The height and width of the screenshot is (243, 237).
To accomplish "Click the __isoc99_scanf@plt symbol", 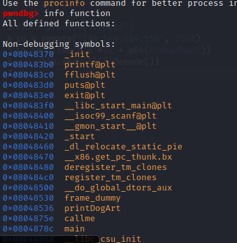I will click(x=110, y=116).
